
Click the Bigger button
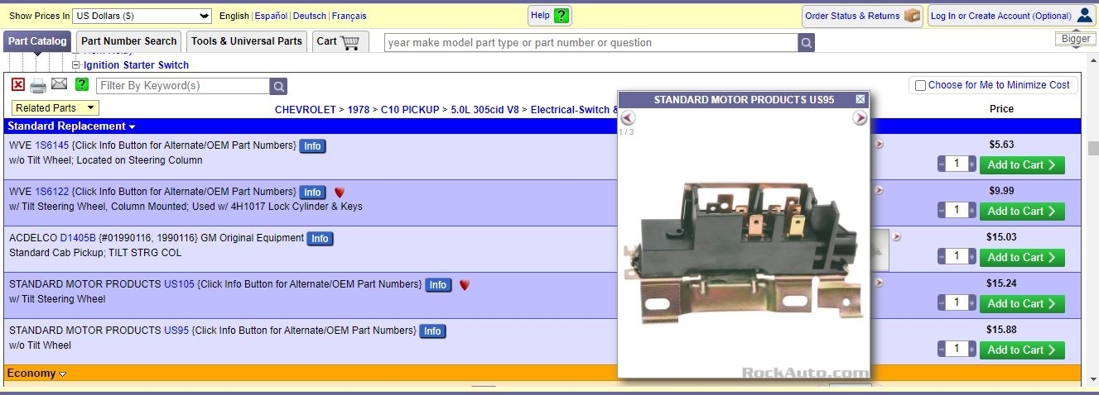[x=1076, y=39]
